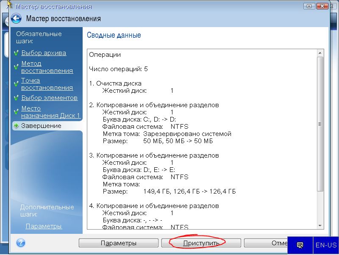This screenshot has width=339, height=255.
Task: Open the Параметры link under Дополнительные шаги
Action: (x=44, y=226)
